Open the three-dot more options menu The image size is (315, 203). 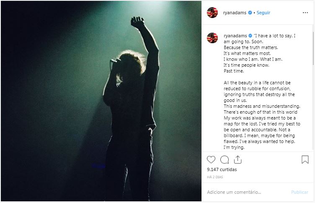point(305,13)
